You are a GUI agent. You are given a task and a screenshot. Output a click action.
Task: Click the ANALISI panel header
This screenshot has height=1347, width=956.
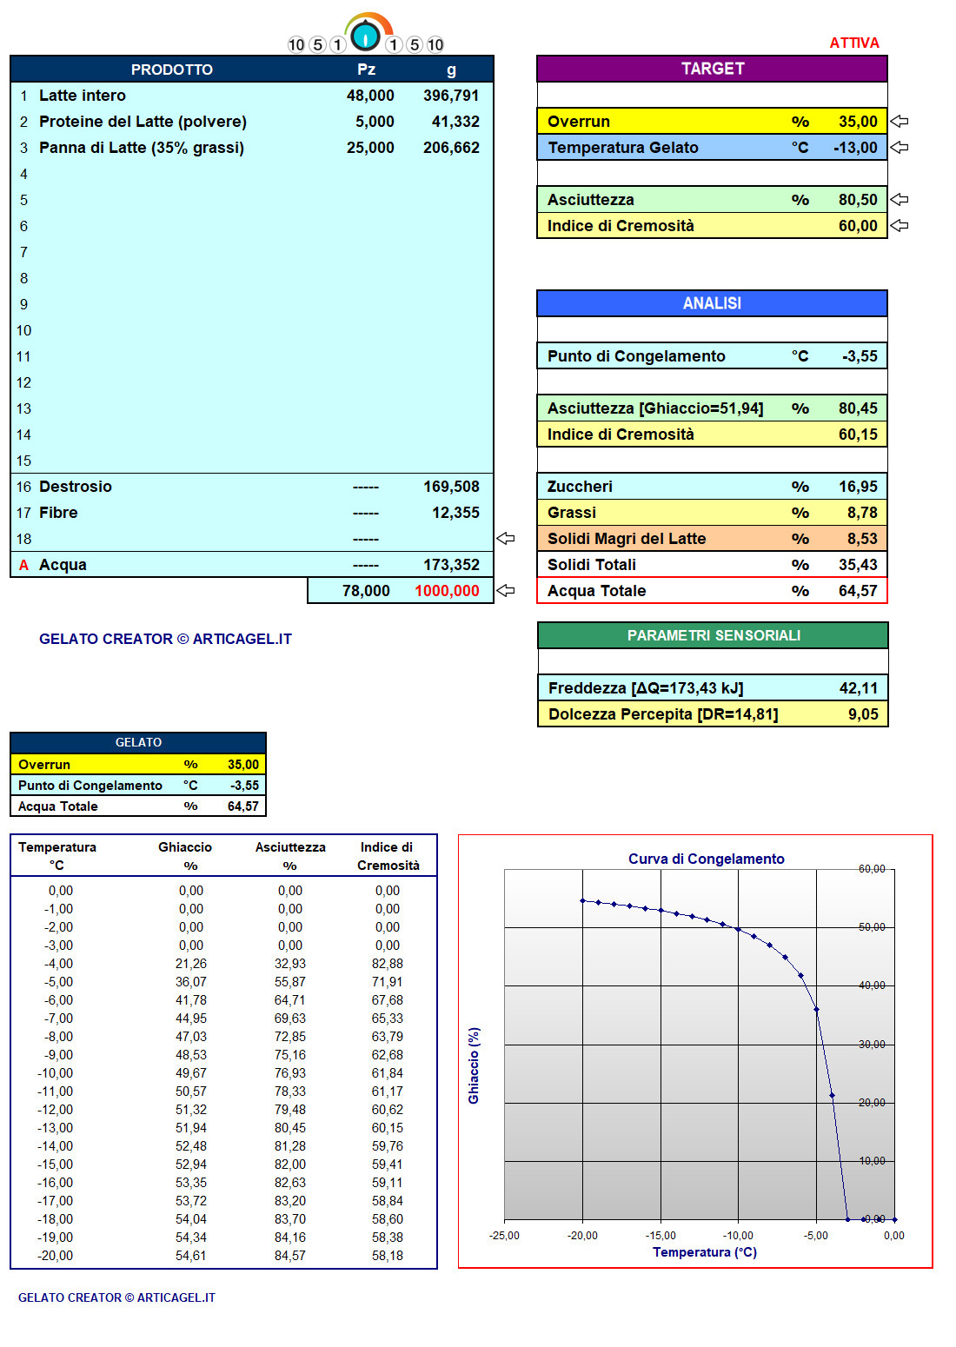[713, 303]
